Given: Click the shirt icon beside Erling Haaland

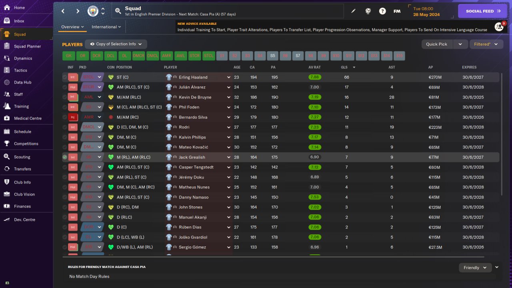Looking at the screenshot, I should pos(169,77).
